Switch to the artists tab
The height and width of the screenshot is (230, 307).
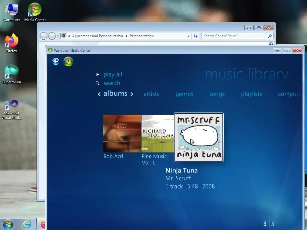[151, 94]
